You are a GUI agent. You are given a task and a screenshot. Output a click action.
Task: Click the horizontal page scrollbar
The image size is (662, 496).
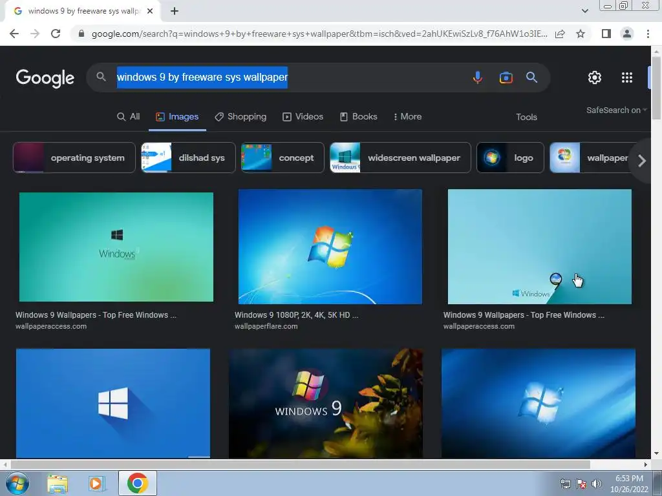pos(300,464)
